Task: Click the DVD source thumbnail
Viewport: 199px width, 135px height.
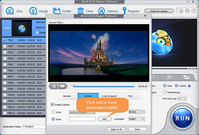Action: tap(22, 28)
